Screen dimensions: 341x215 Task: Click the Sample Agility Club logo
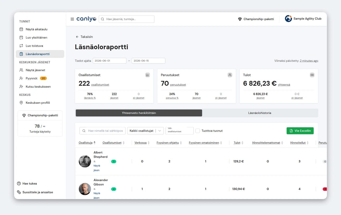pyautogui.click(x=288, y=19)
